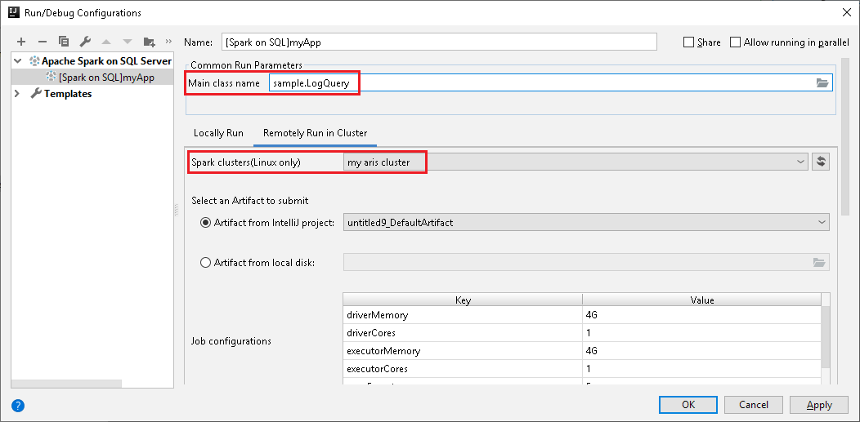Refresh the Spark clusters list
This screenshot has width=860, height=422.
click(821, 162)
